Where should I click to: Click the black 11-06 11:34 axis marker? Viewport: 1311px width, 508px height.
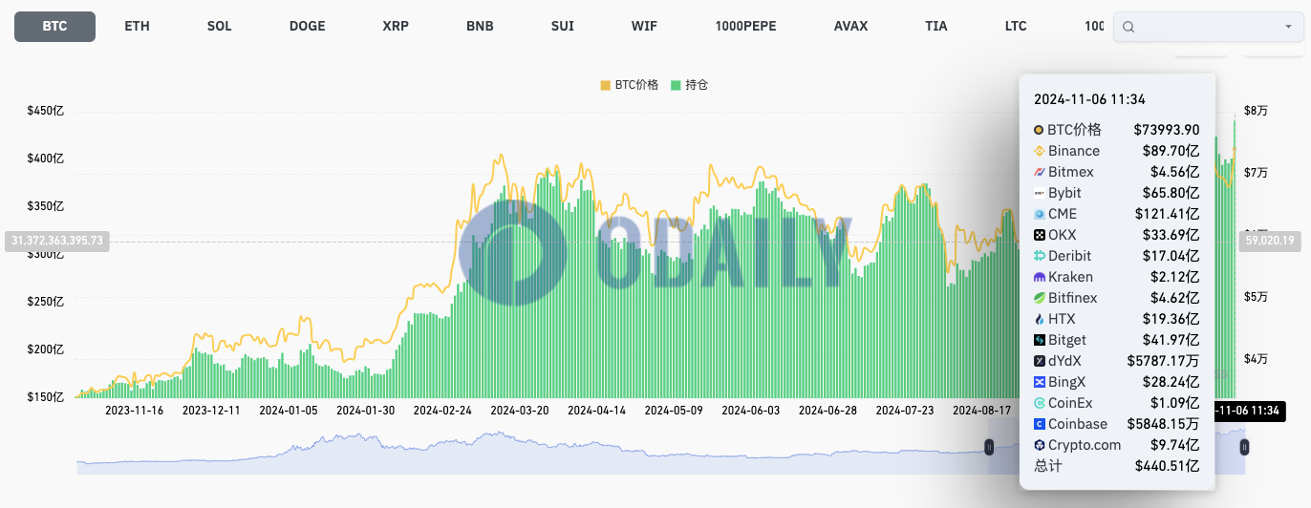(1249, 411)
